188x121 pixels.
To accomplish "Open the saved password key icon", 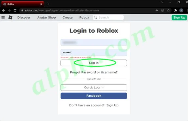I will [157, 10].
